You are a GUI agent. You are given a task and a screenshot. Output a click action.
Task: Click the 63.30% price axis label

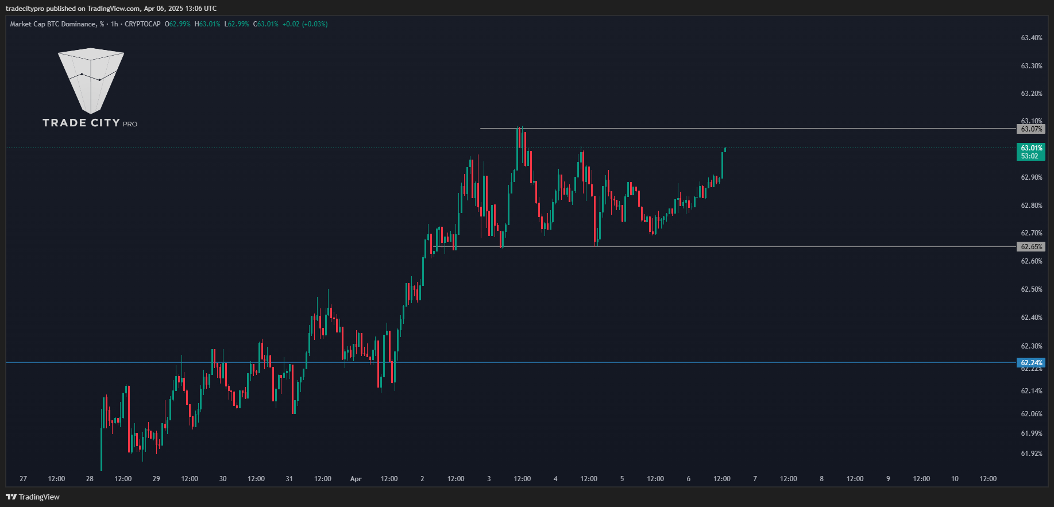(1032, 66)
